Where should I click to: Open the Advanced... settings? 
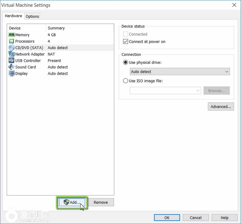coord(221,107)
